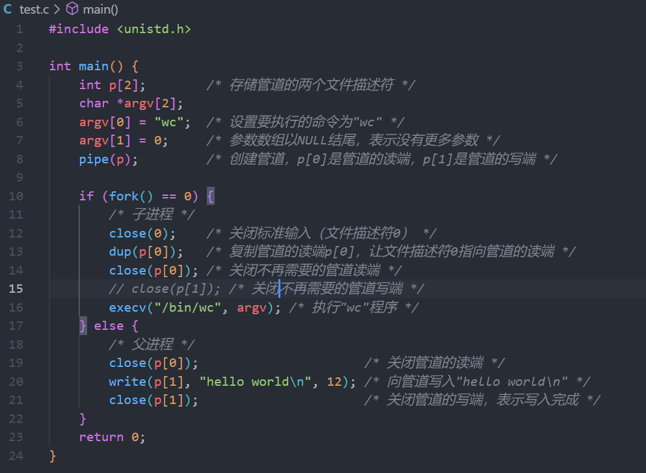This screenshot has width=646, height=473.
Task: Place cursor on the pipe(p) call
Action: 94,159
